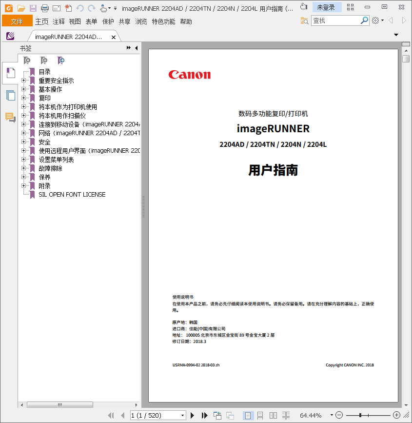Zoom in with the plus button
The image size is (412, 423).
click(396, 415)
